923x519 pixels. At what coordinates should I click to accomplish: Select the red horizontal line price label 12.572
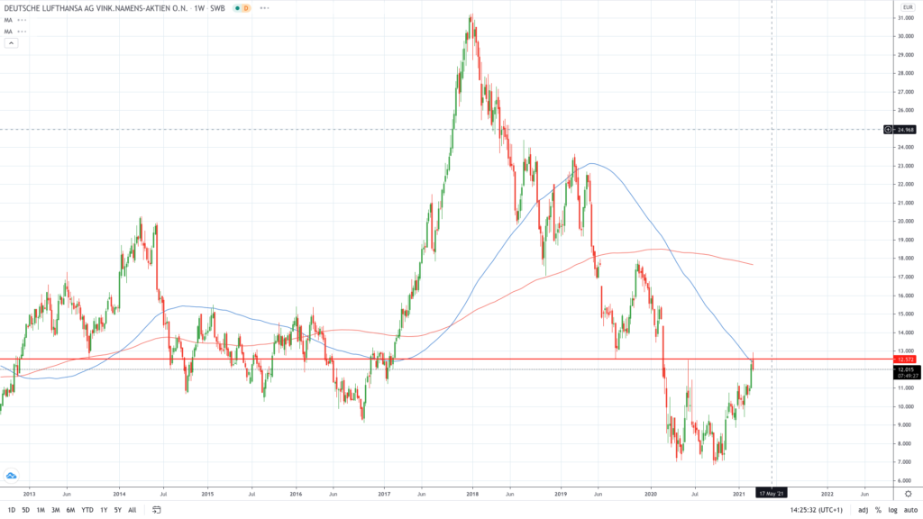point(906,360)
